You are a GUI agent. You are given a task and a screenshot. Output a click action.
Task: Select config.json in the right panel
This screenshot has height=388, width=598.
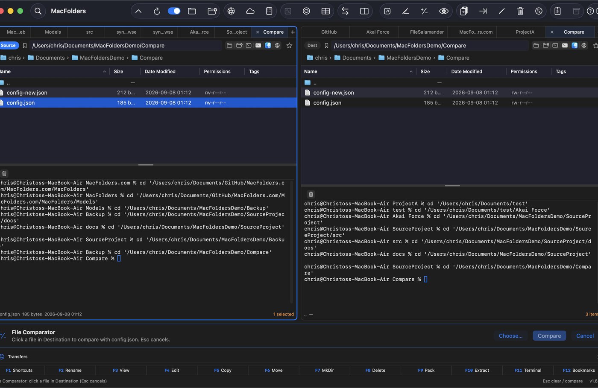(449, 103)
